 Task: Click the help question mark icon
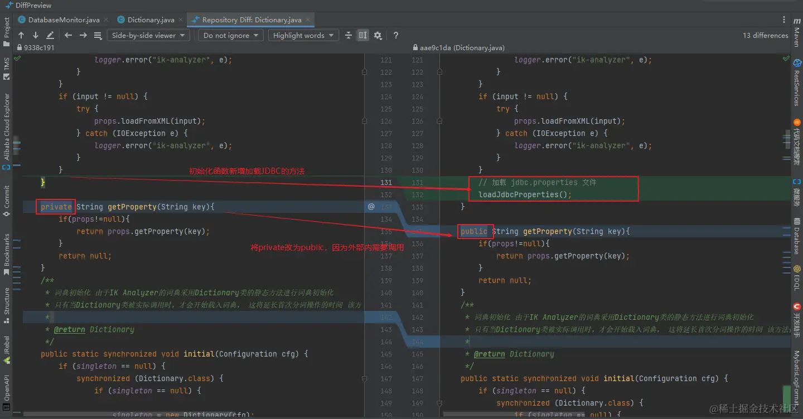click(396, 35)
